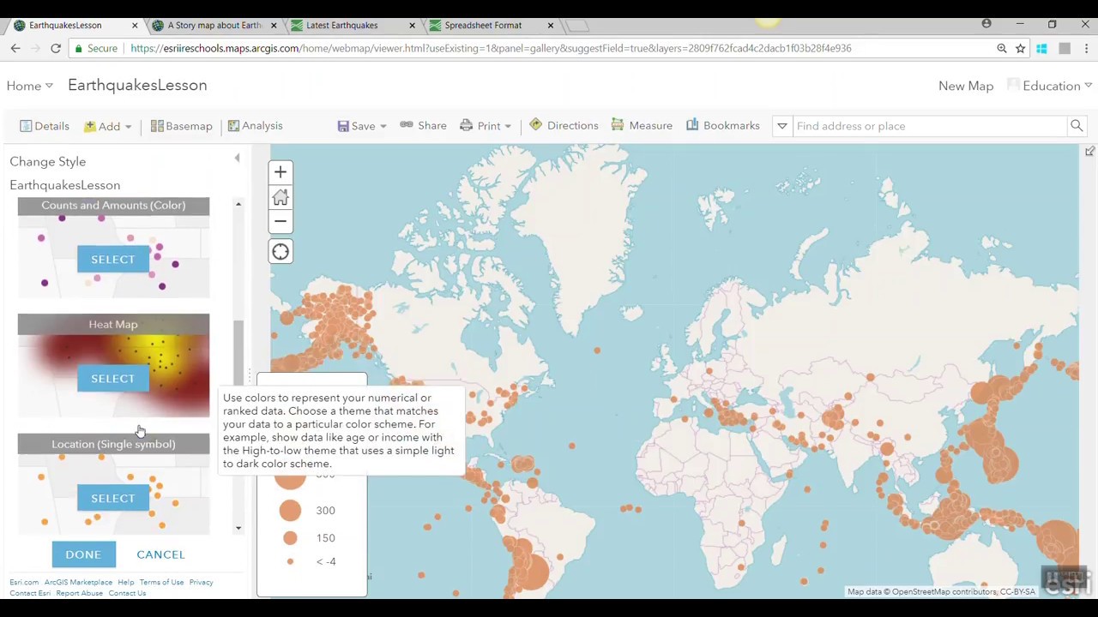Viewport: 1098px width, 617px height.
Task: Click New Map link
Action: (x=966, y=86)
